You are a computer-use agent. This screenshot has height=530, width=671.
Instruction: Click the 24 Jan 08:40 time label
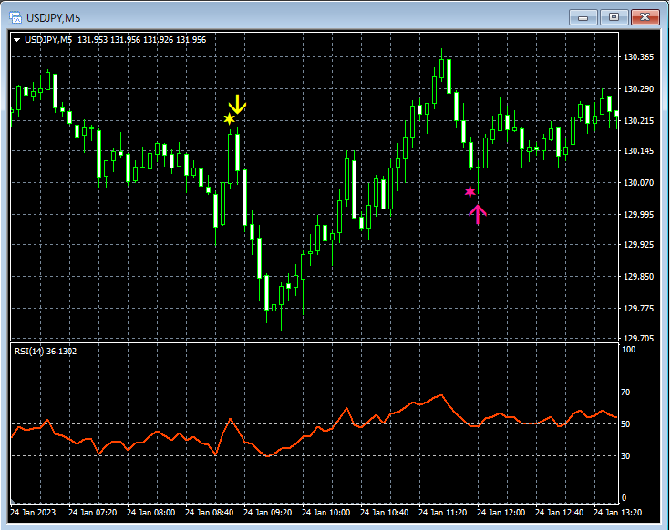[x=209, y=512]
